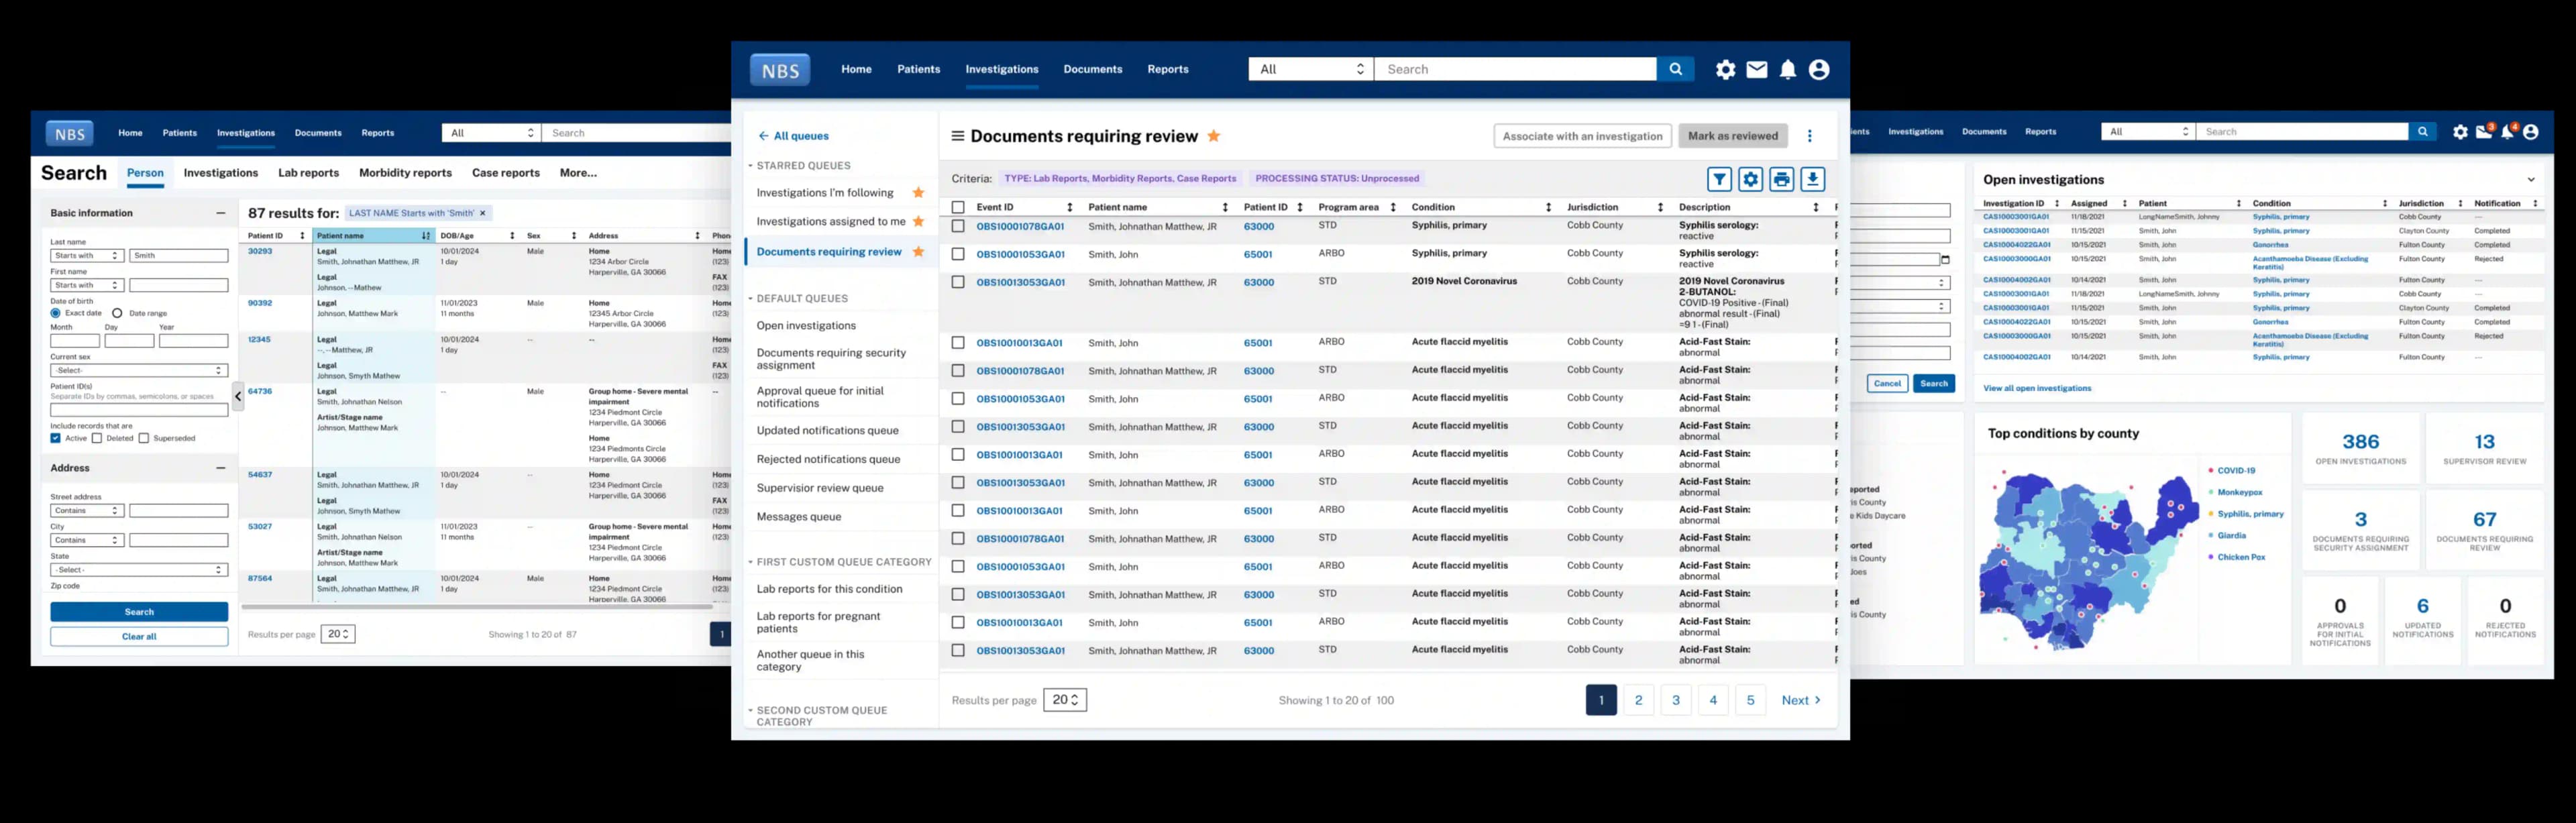This screenshot has height=823, width=2576.
Task: Unstar the Documents requiring review queue
Action: pyautogui.click(x=918, y=251)
